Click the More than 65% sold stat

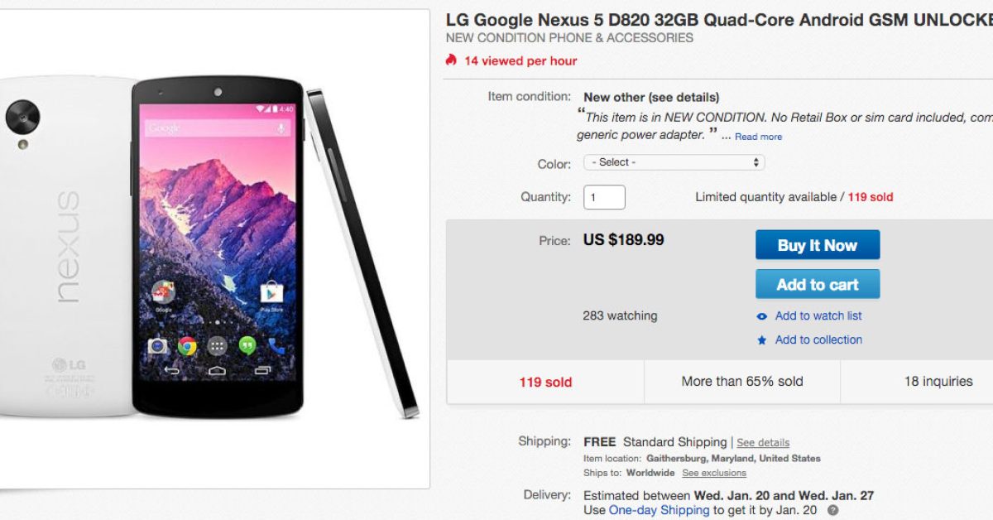point(741,382)
